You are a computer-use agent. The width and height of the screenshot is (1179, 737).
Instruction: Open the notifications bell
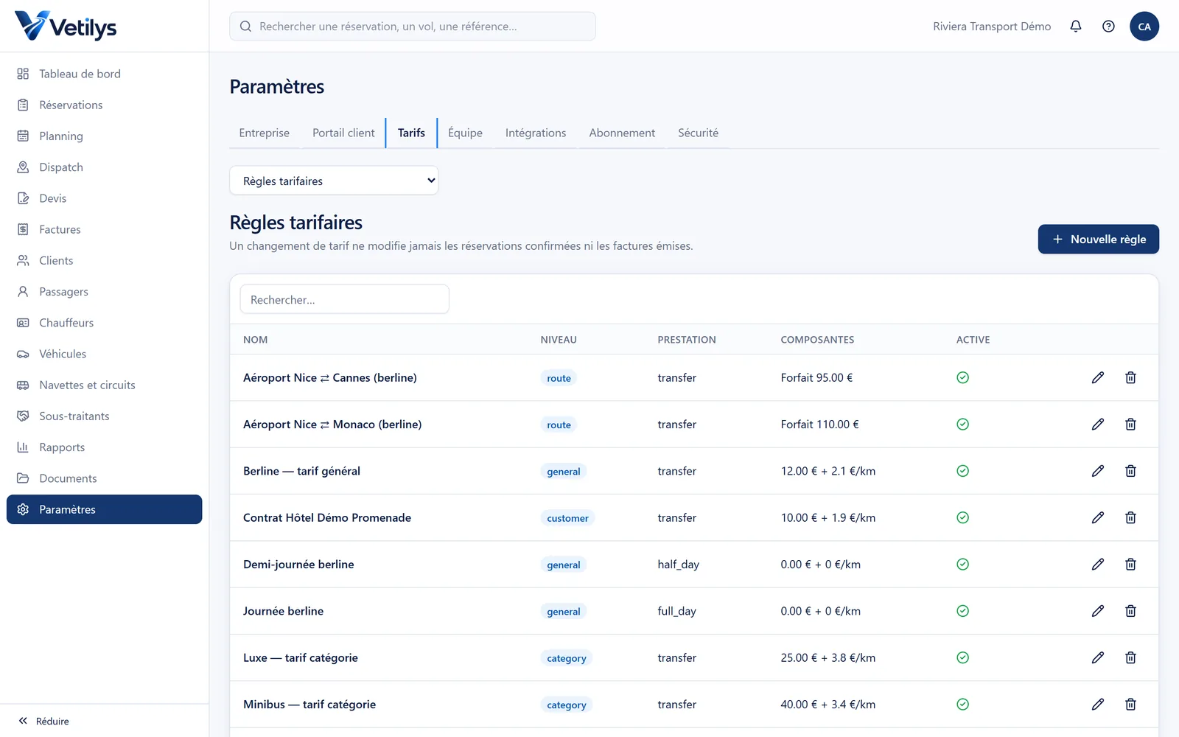(1076, 27)
